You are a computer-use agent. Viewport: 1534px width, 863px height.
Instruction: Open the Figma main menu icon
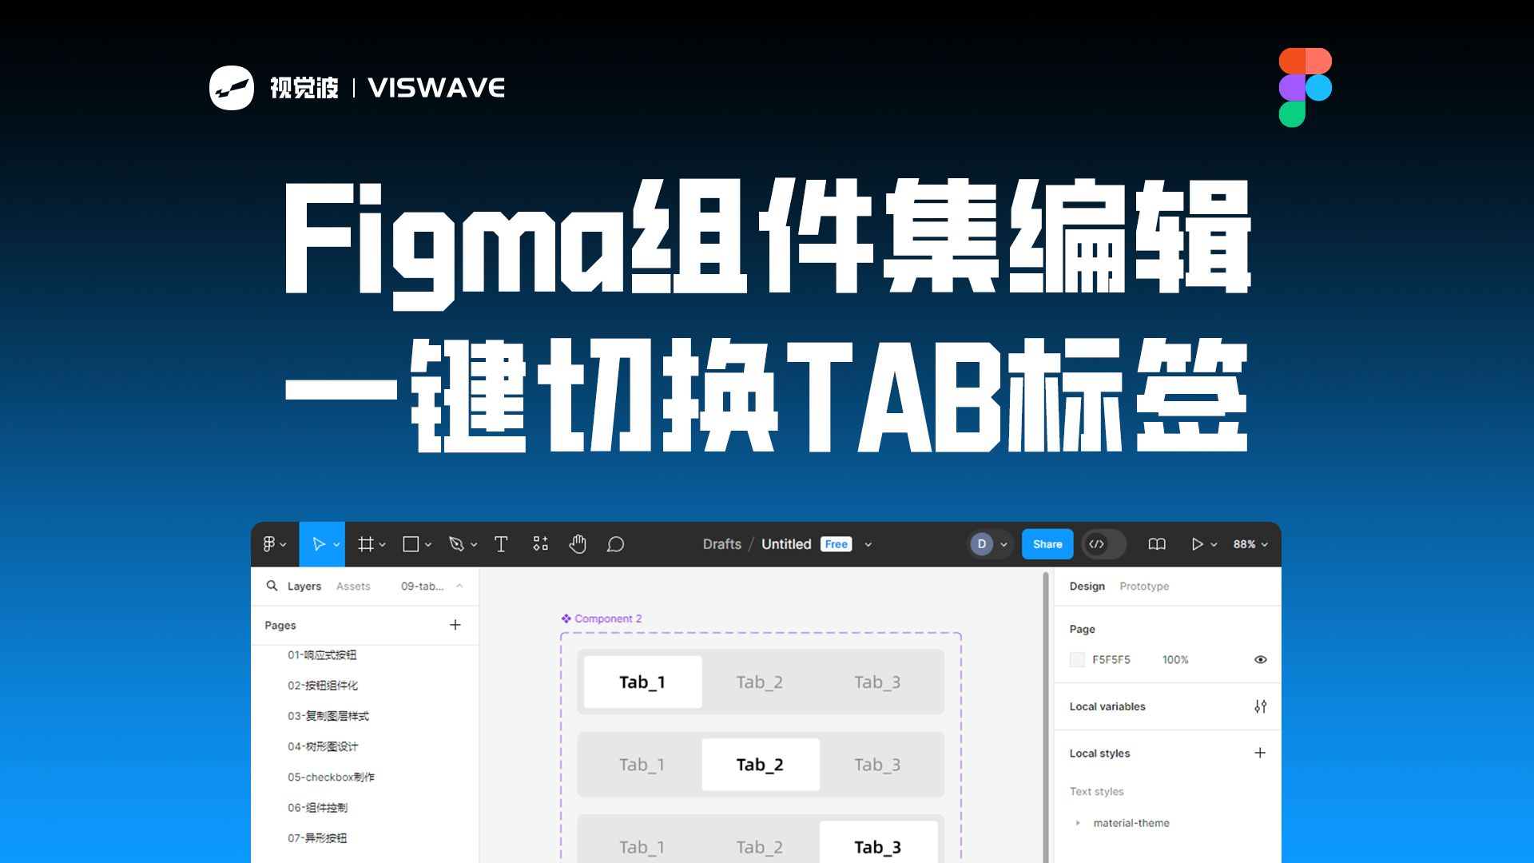coord(269,544)
